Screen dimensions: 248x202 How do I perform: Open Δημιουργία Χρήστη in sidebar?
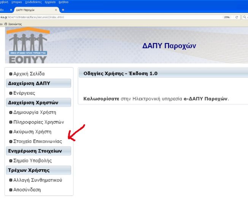[35, 112]
